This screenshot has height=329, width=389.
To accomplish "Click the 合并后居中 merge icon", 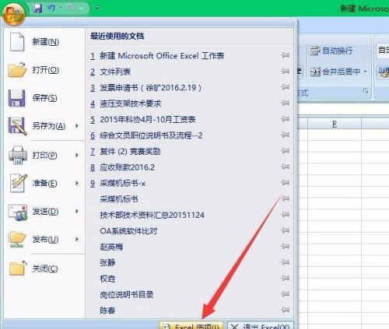I will click(x=316, y=72).
